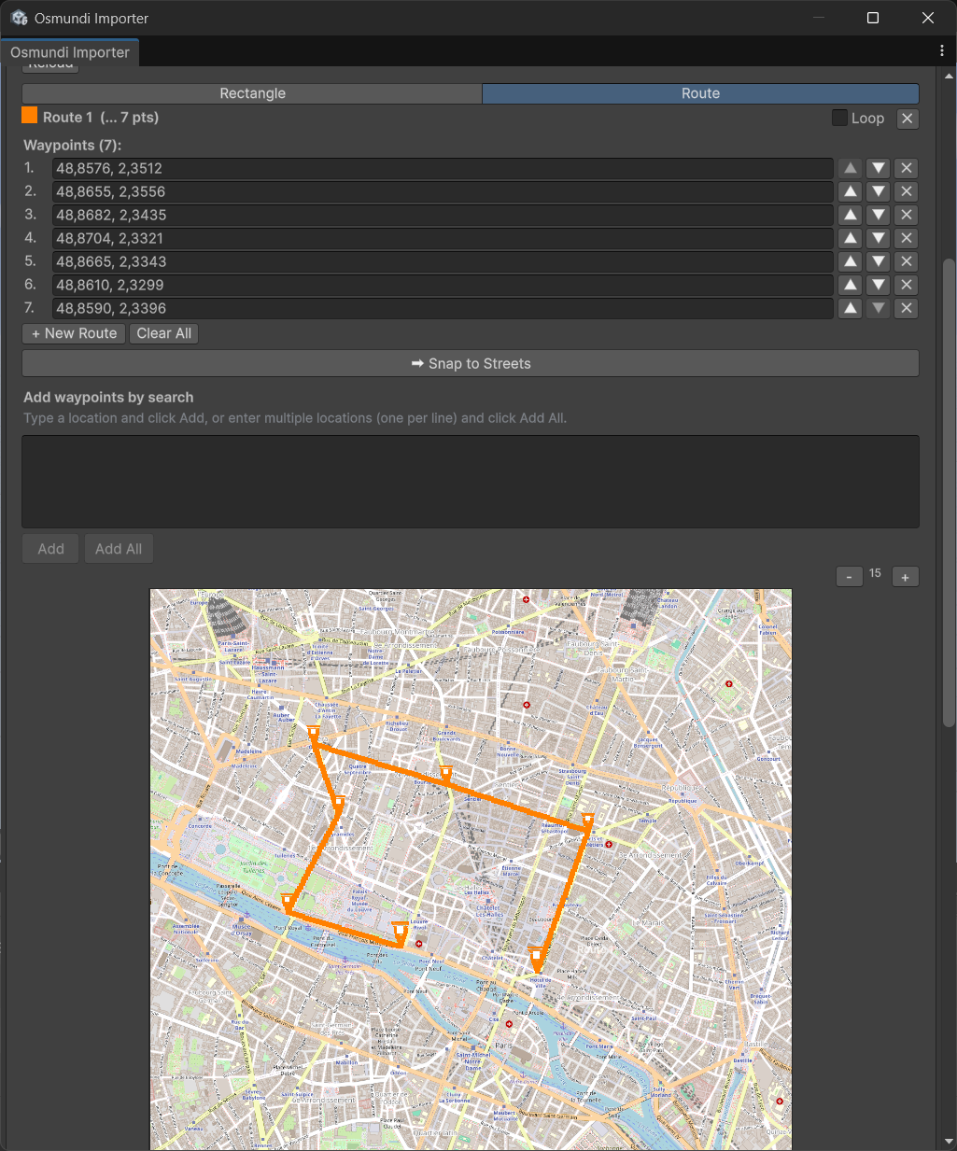Delete Route 1 using the X beside Loop

(x=906, y=119)
